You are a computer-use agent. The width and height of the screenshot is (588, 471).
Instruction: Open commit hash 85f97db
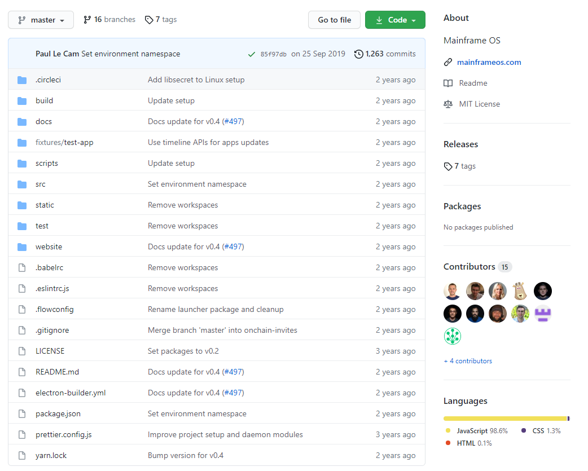tap(273, 54)
